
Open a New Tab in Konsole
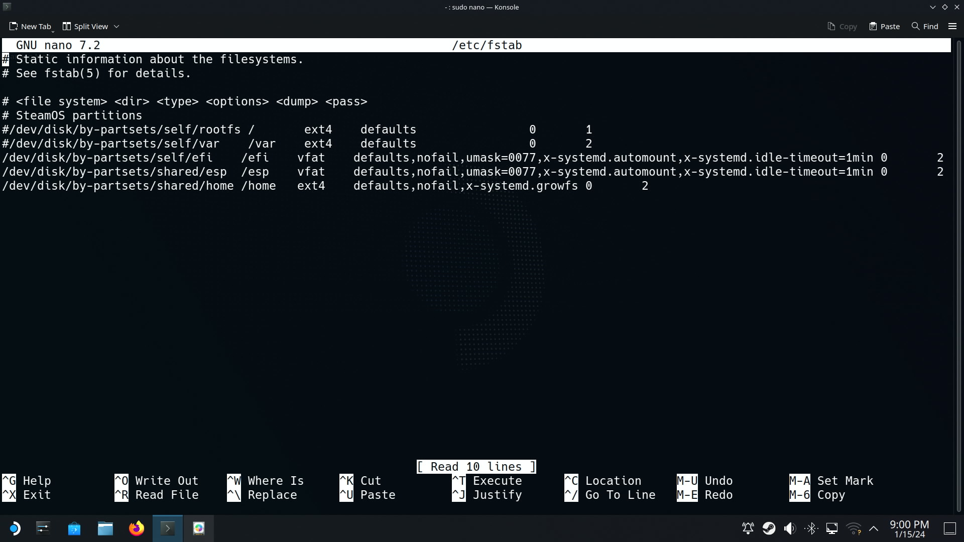[x=30, y=26]
